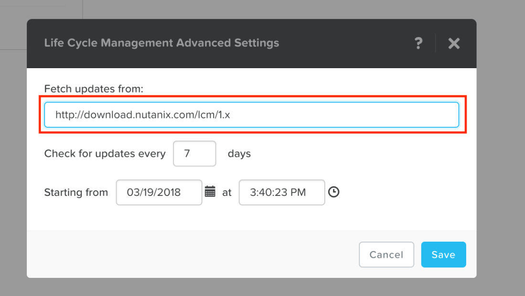Select the 03/19/2018 start date field
Viewport: 525px width, 296px height.
(159, 192)
